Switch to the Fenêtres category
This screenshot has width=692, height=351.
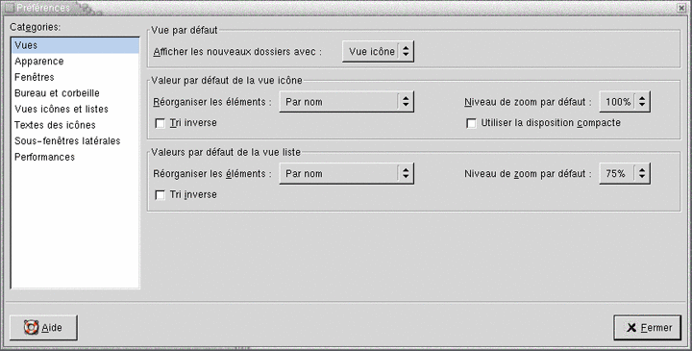(x=75, y=77)
